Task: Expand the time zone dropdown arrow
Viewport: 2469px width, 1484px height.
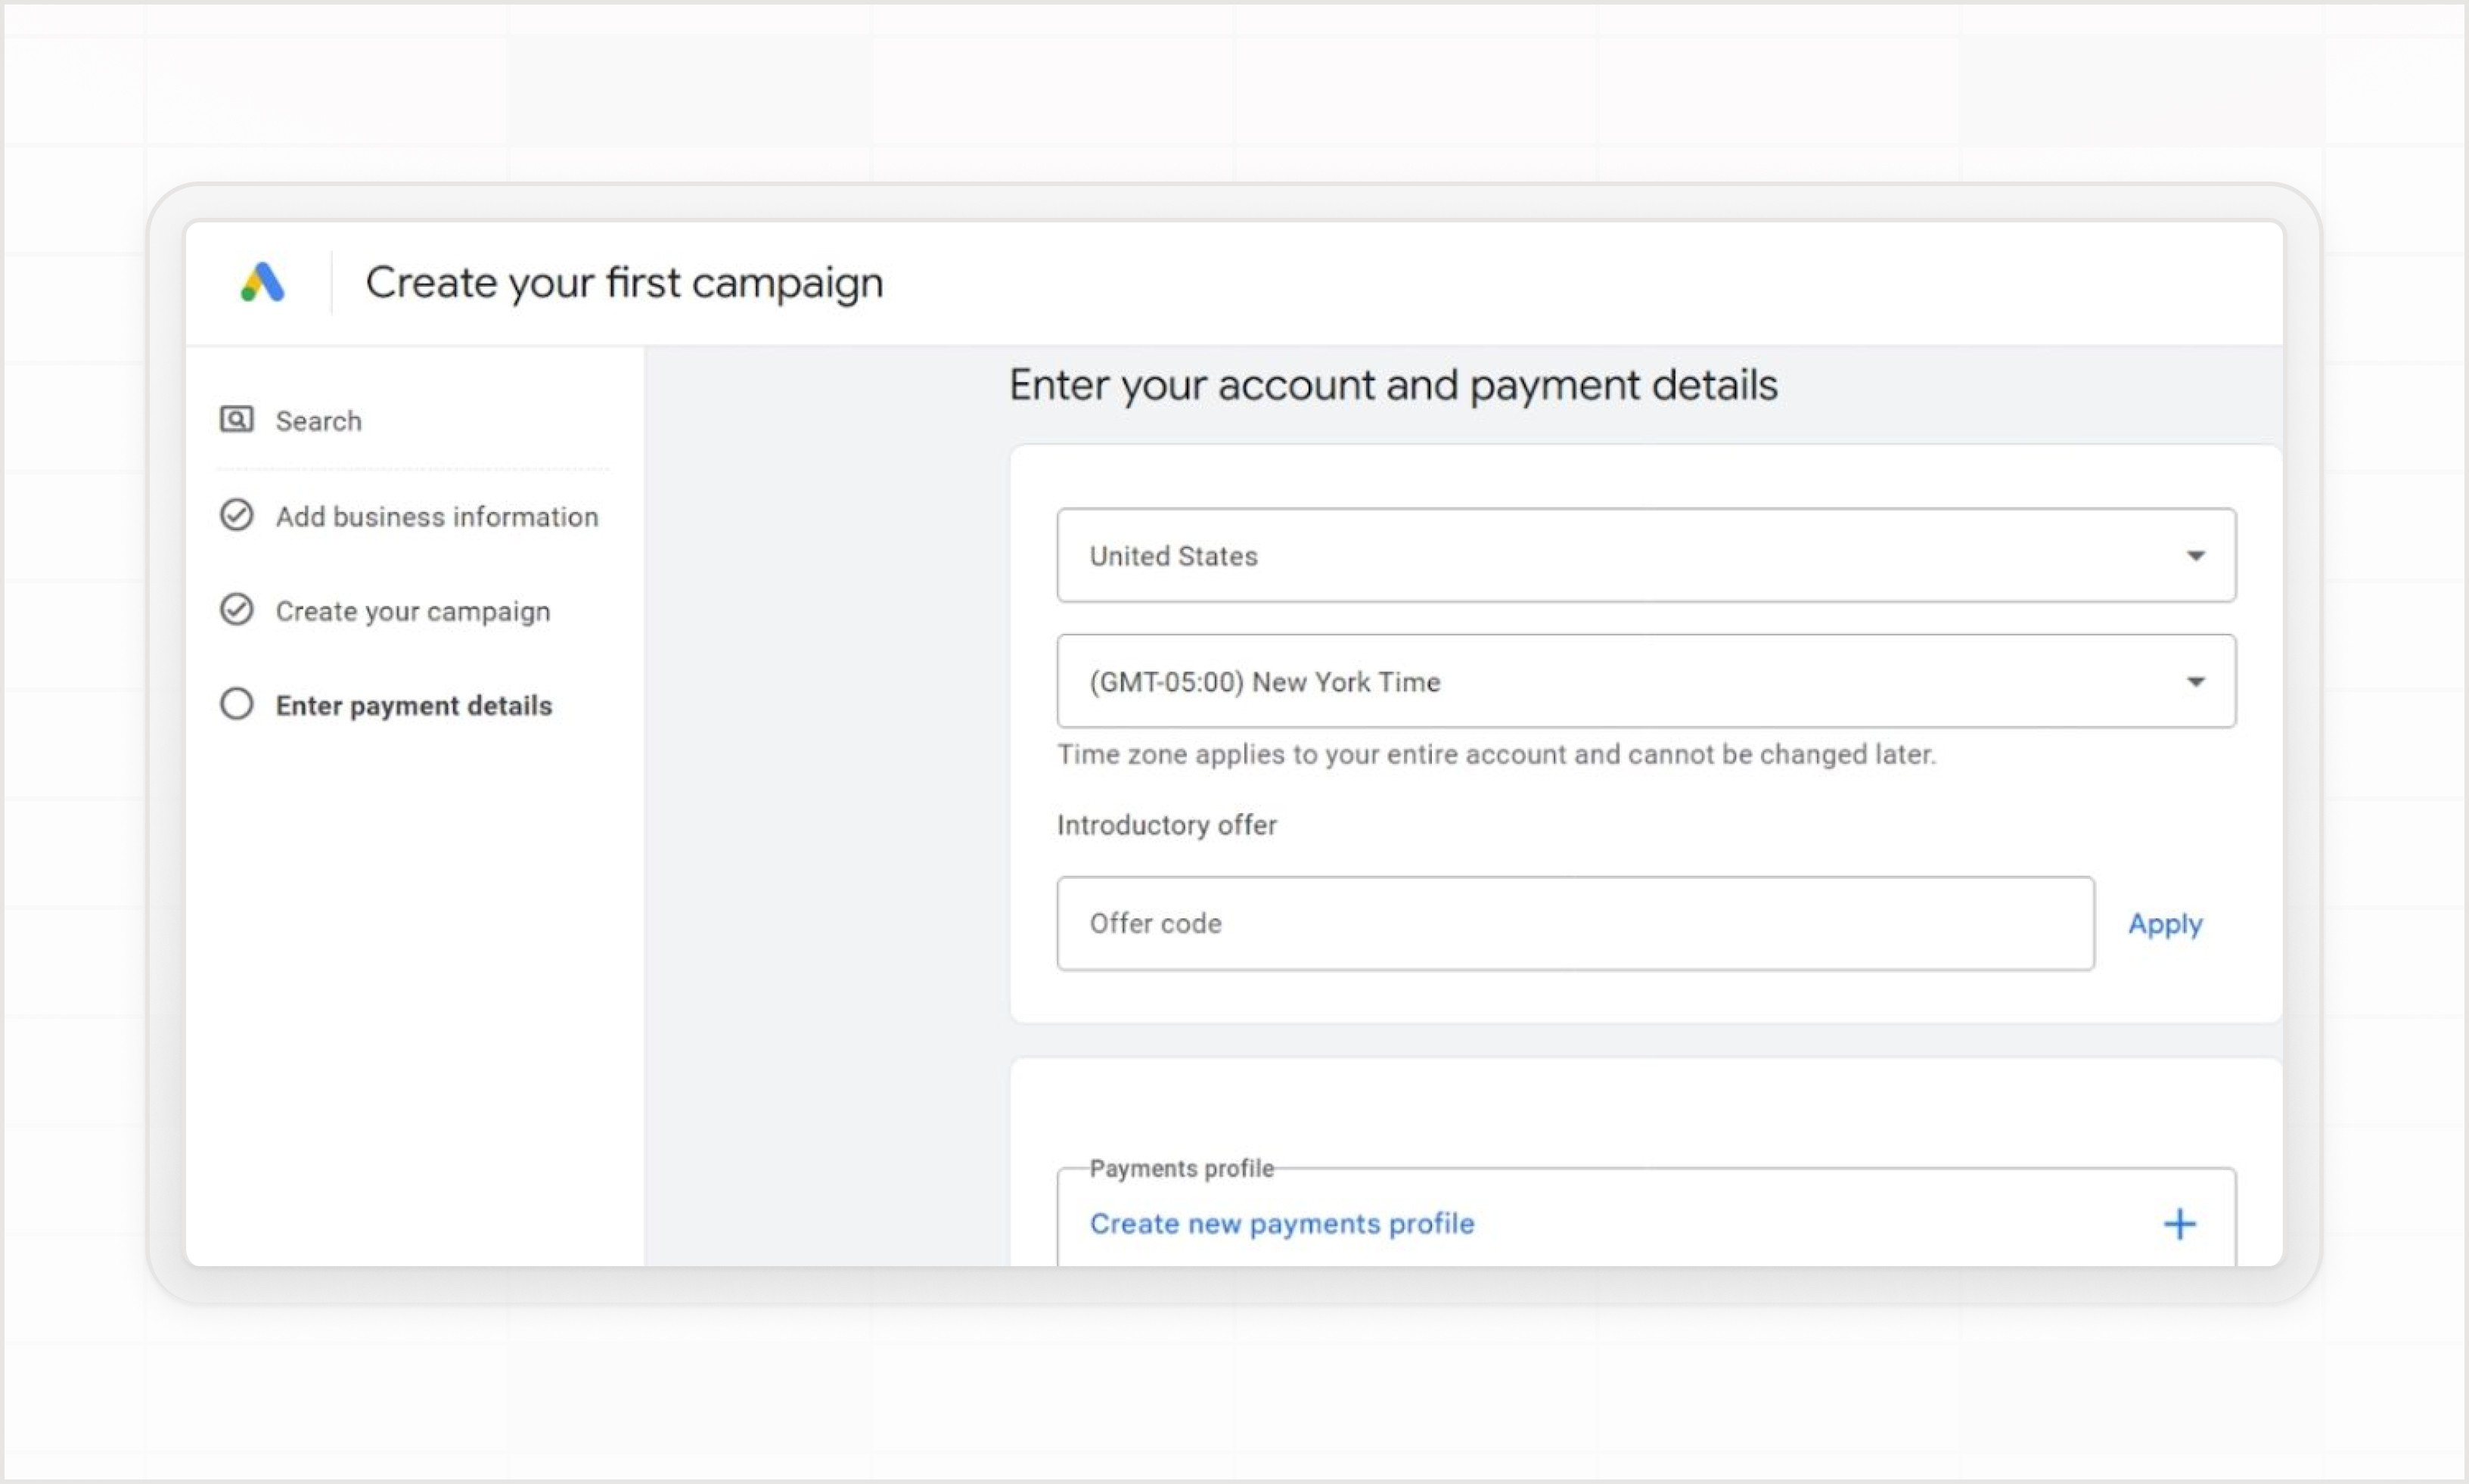Action: click(2195, 682)
